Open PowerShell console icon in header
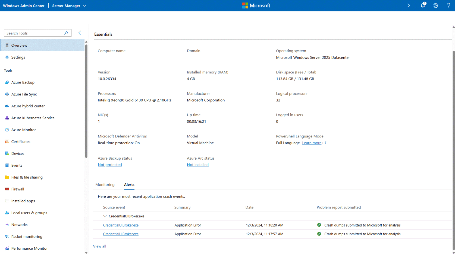 [410, 5]
